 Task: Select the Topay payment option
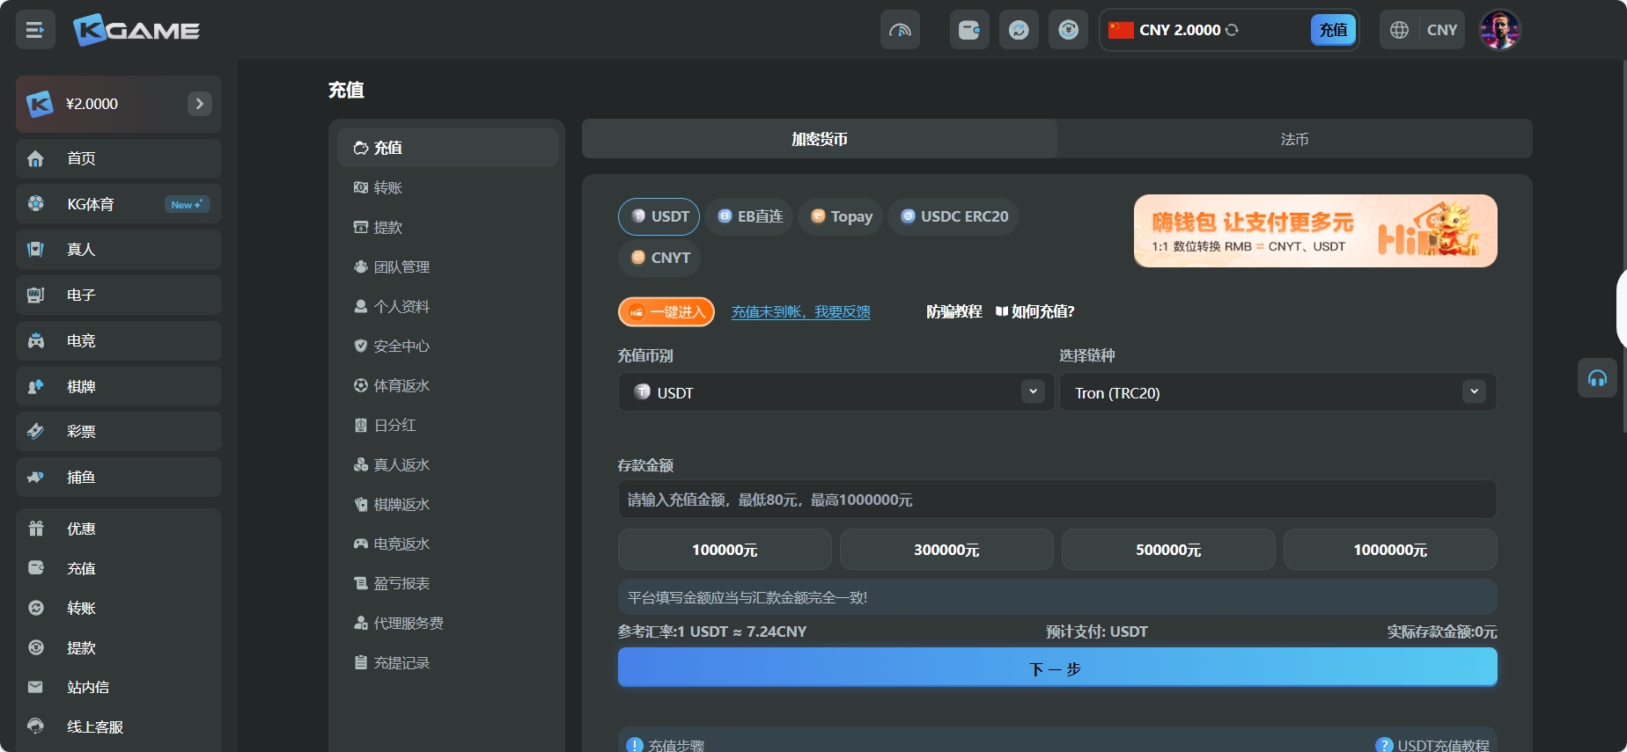pos(841,216)
